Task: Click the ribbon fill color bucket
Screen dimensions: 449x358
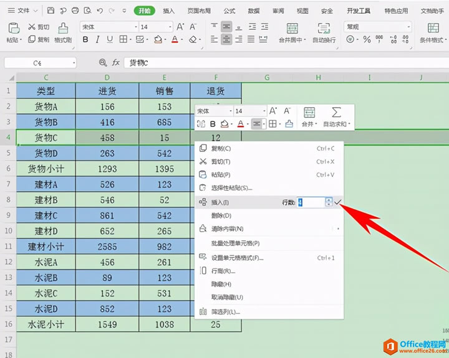Action: coord(158,39)
